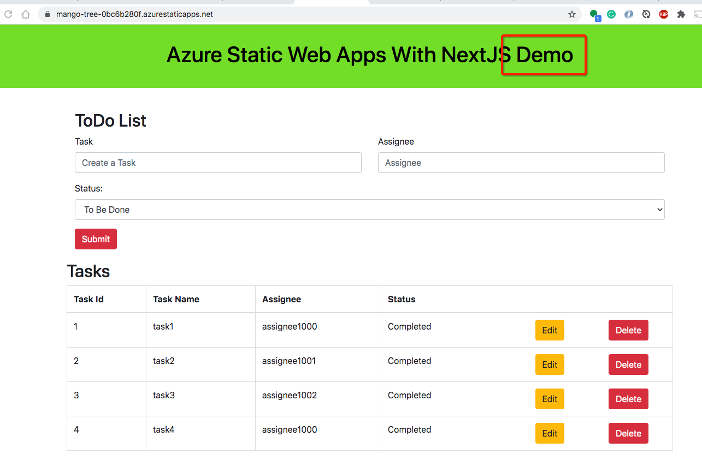Click the Task field label
Image resolution: width=702 pixels, height=472 pixels.
(84, 141)
